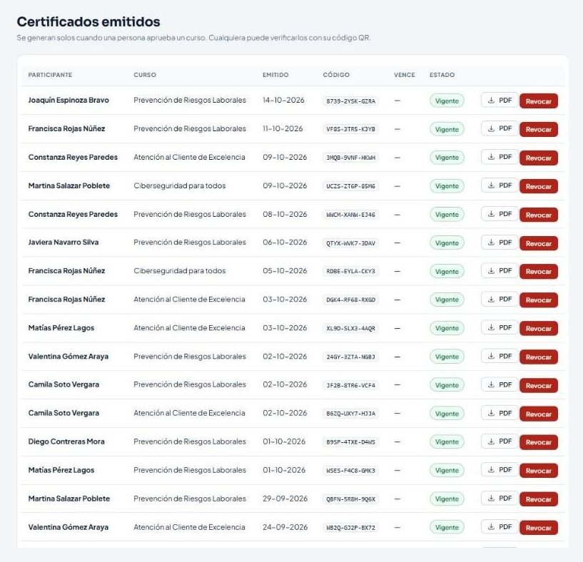Download Javiera Navarro Silva's certificate PDF
Image resolution: width=583 pixels, height=562 pixels.
click(500, 242)
